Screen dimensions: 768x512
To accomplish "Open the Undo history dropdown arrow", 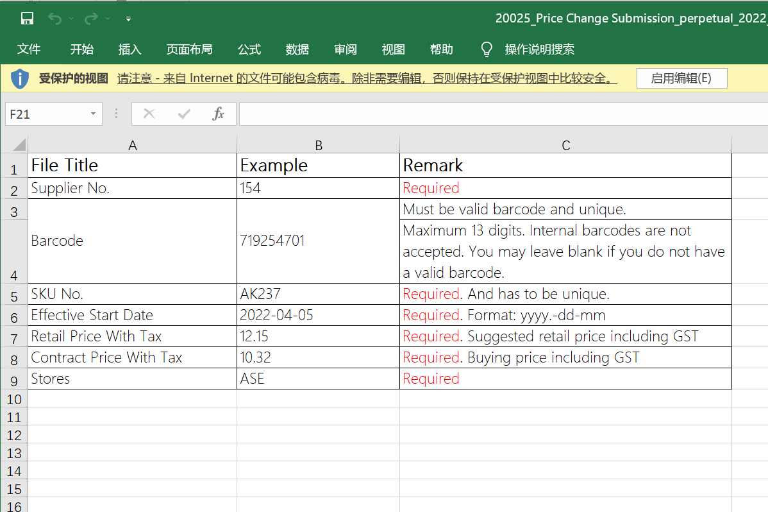I will pyautogui.click(x=71, y=19).
